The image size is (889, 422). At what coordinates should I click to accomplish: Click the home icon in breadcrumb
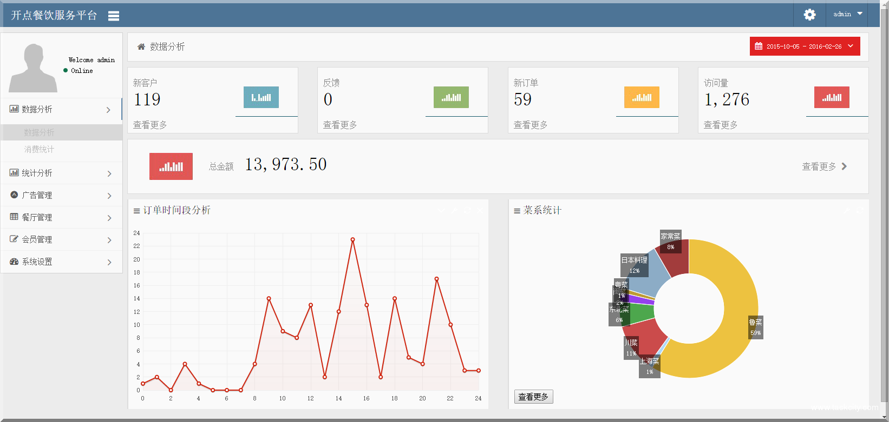point(141,47)
